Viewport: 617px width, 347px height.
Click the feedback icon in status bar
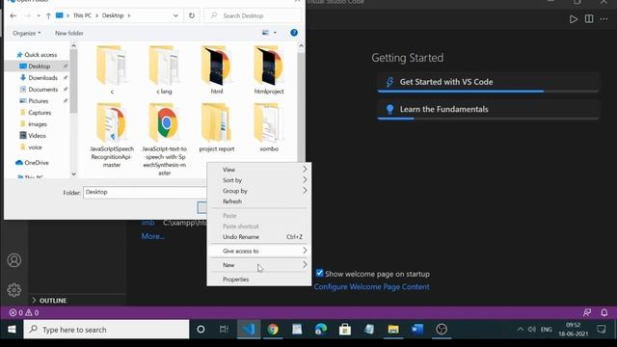pos(587,312)
